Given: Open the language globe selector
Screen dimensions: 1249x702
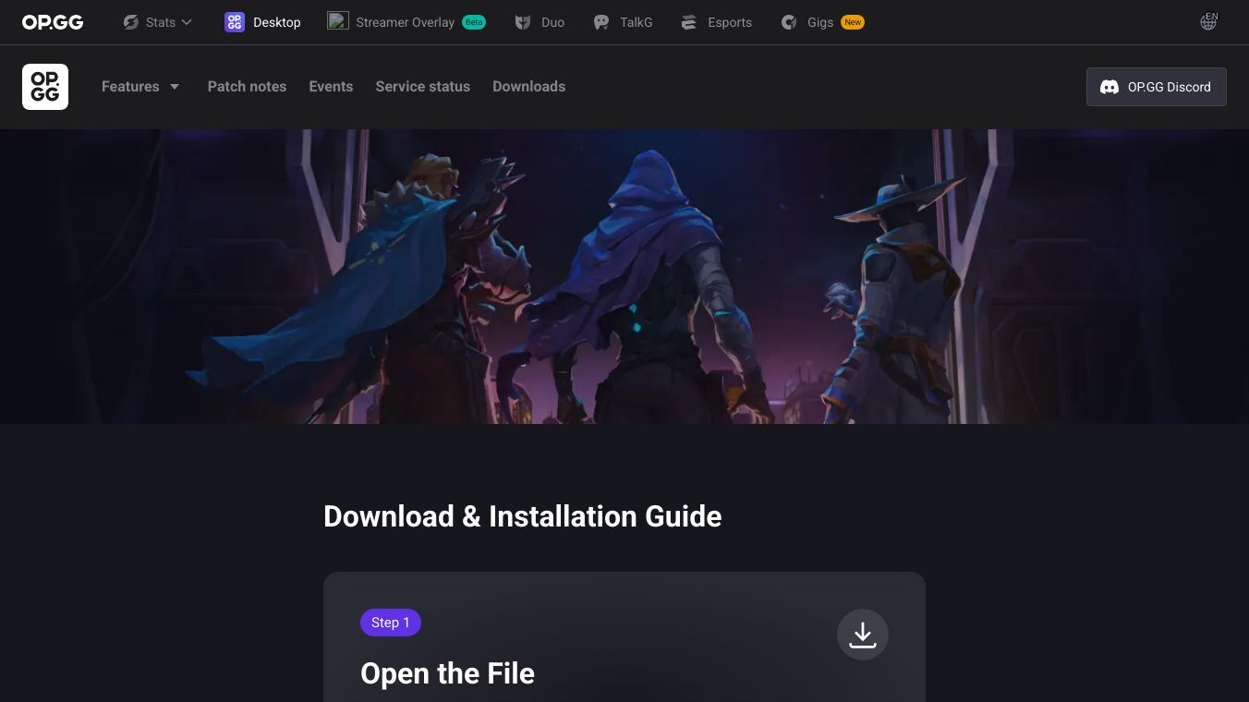Looking at the screenshot, I should tap(1208, 21).
